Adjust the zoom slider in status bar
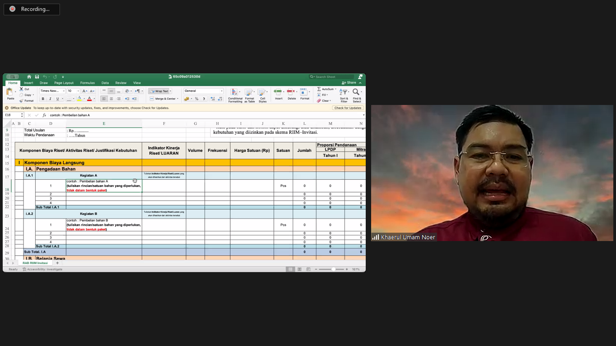Image resolution: width=616 pixels, height=346 pixels. tap(333, 269)
